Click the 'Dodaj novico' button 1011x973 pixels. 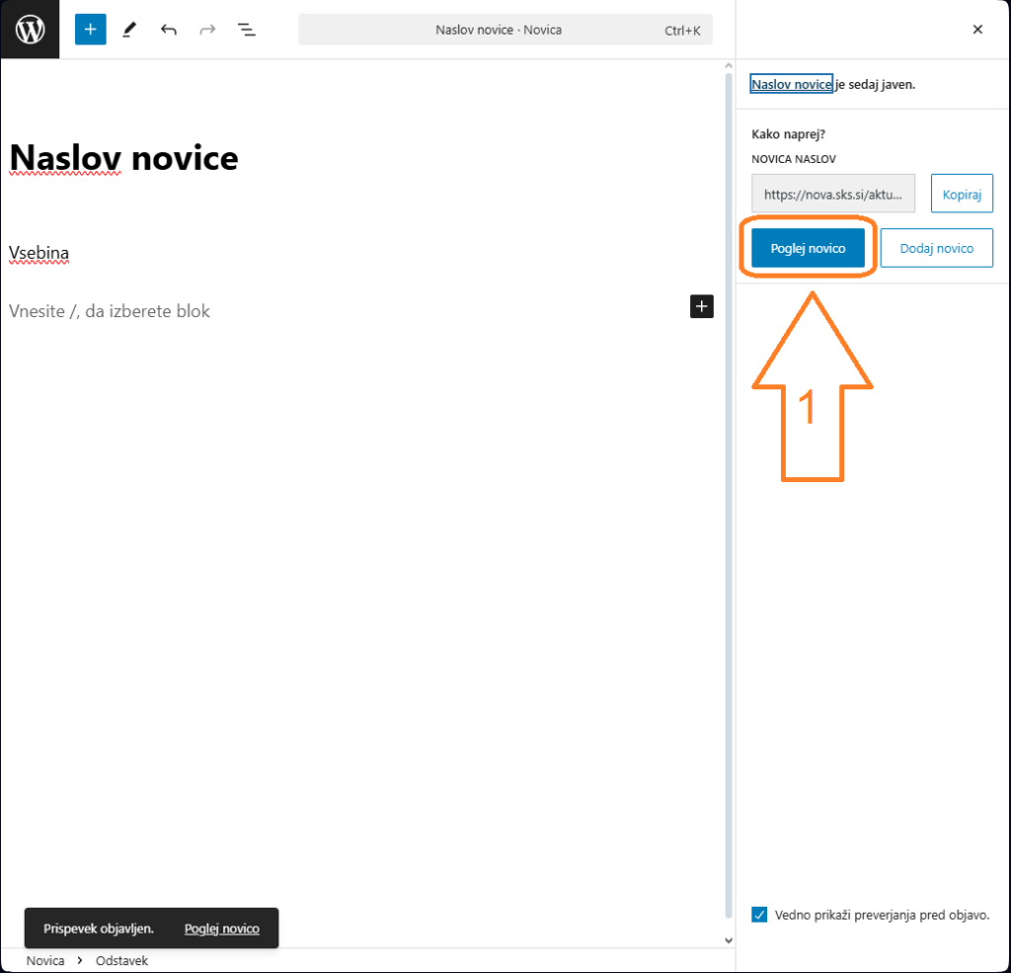[x=936, y=249]
